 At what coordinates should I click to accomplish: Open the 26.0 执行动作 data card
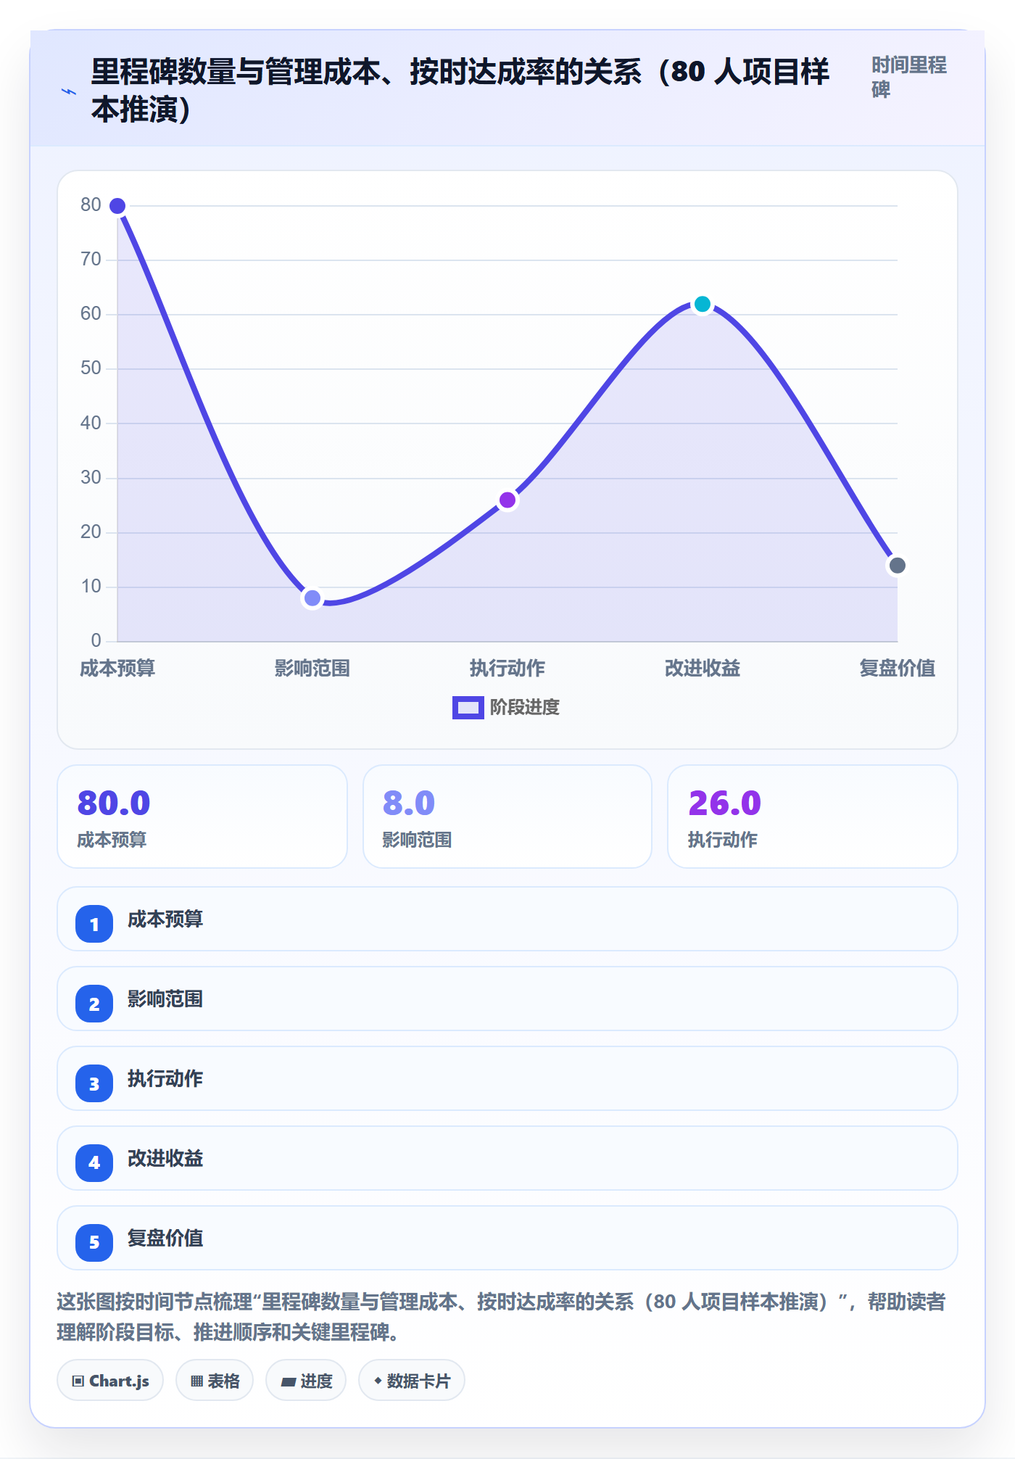click(813, 817)
